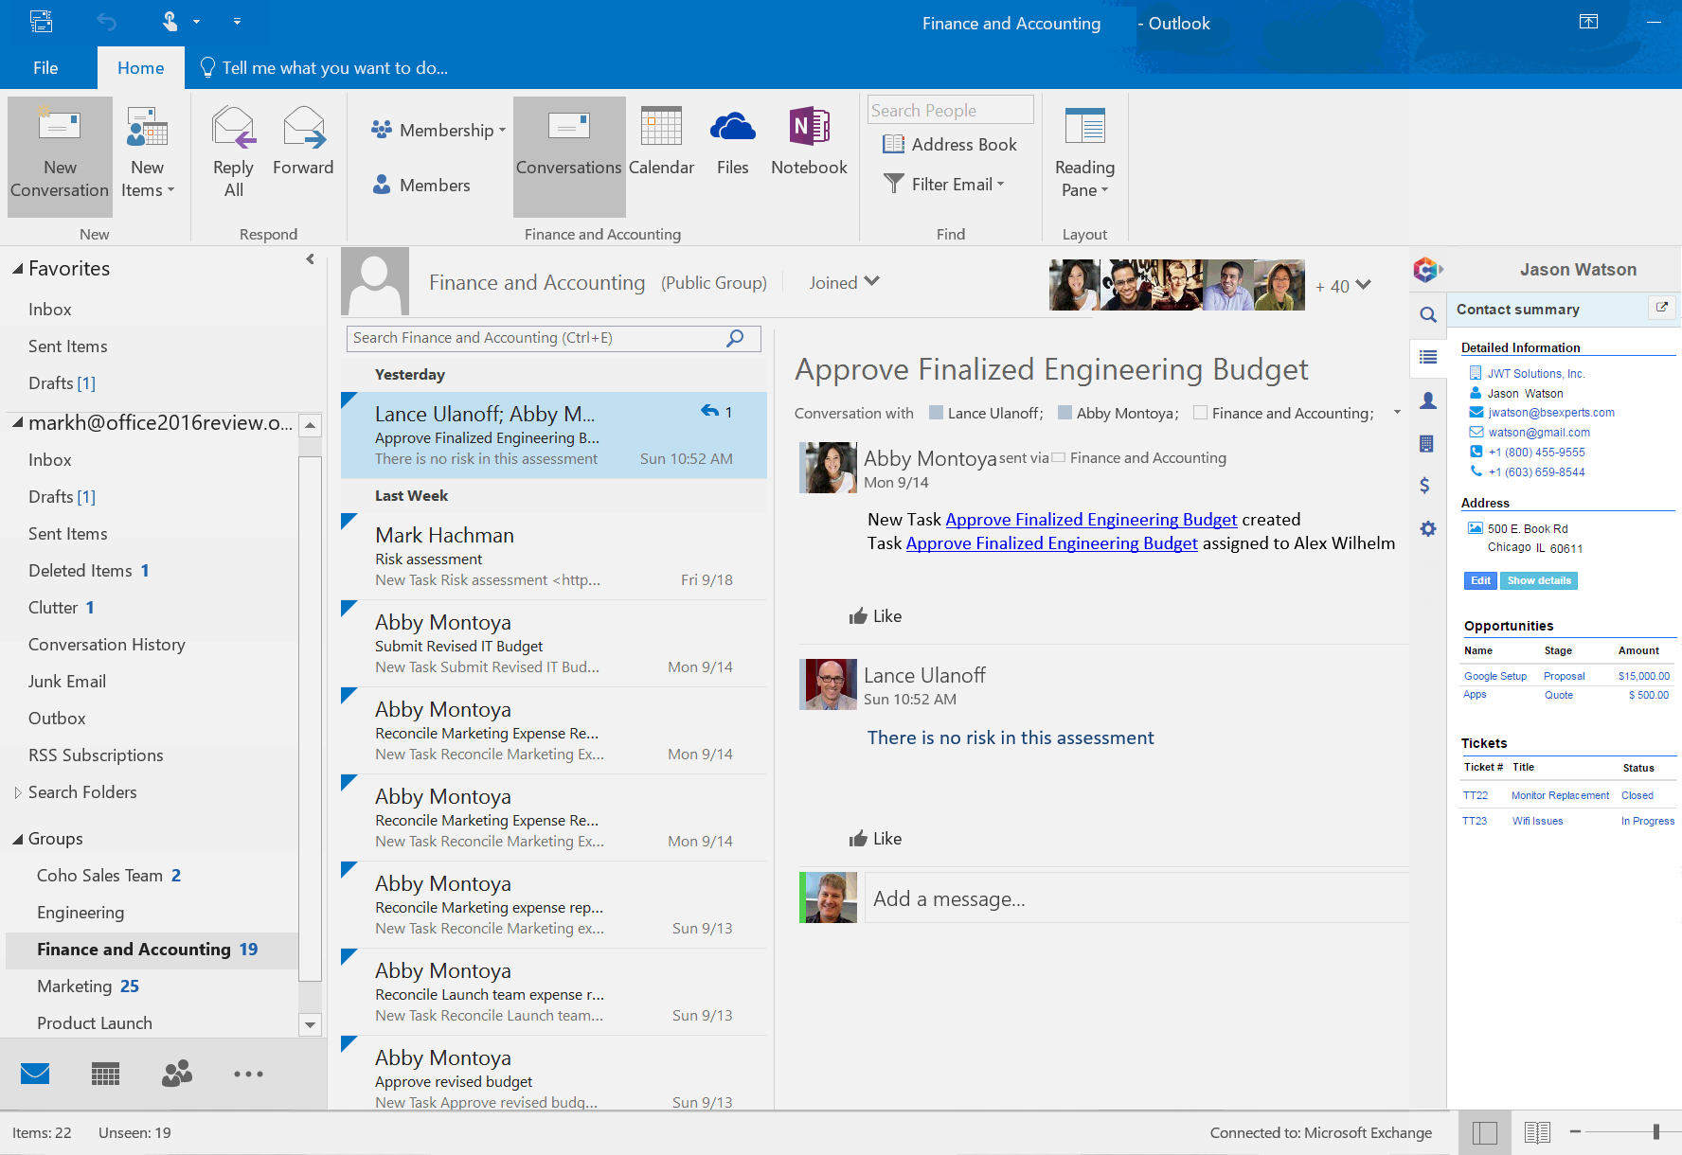Switch to Mail view icon
This screenshot has height=1155, width=1682.
pyautogui.click(x=35, y=1074)
